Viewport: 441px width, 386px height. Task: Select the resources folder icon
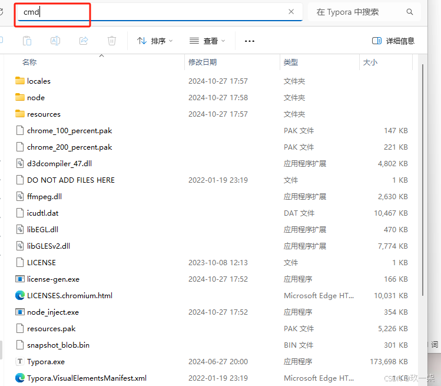pyautogui.click(x=19, y=114)
